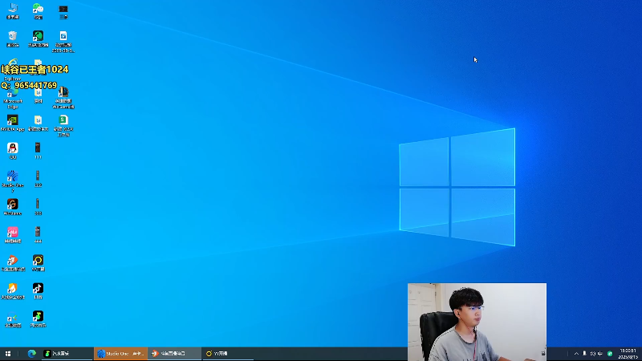Launch the NVIDIA App shortcut

[x=13, y=123]
